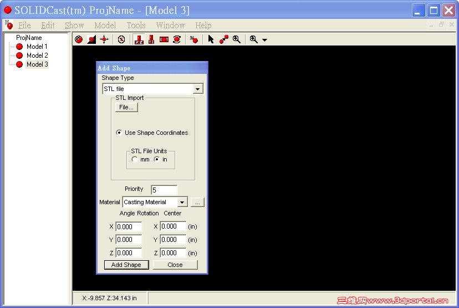Select the YZ view icon
This screenshot has width=459, height=308.
(x=151, y=39)
